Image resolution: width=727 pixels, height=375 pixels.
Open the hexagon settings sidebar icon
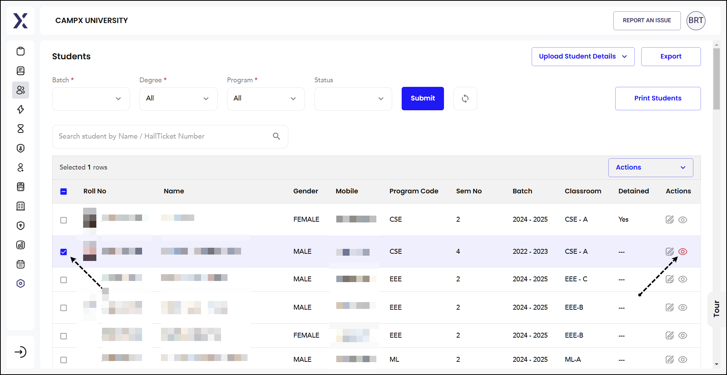[x=21, y=284]
